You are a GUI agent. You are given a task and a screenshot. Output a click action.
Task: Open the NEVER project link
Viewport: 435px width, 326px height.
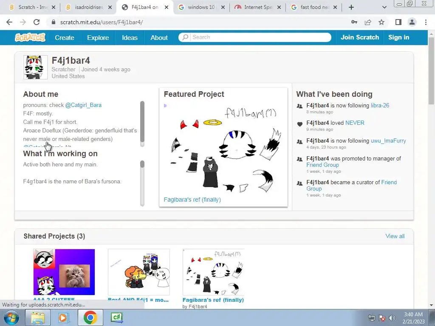(355, 123)
